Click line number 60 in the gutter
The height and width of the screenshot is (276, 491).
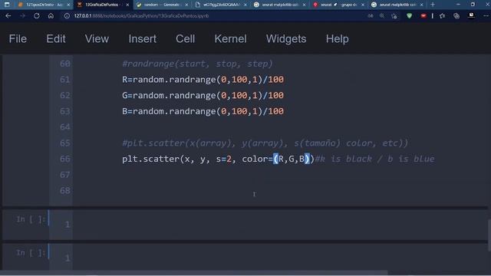[64, 64]
